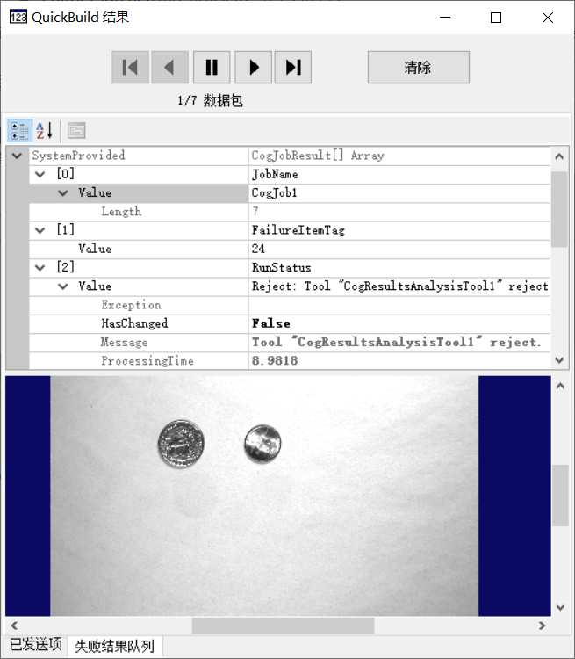575x659 pixels.
Task: Click the image horizontal scrollbar thumb
Action: point(283,626)
